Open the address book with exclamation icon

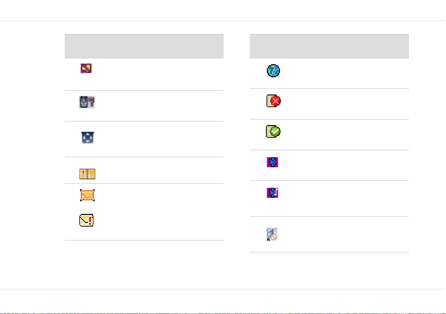point(87,174)
